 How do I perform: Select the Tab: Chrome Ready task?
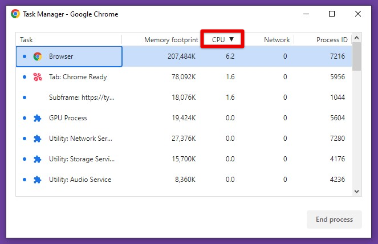(184, 77)
